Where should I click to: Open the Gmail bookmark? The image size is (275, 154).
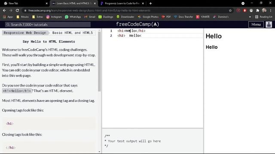(x=90, y=17)
